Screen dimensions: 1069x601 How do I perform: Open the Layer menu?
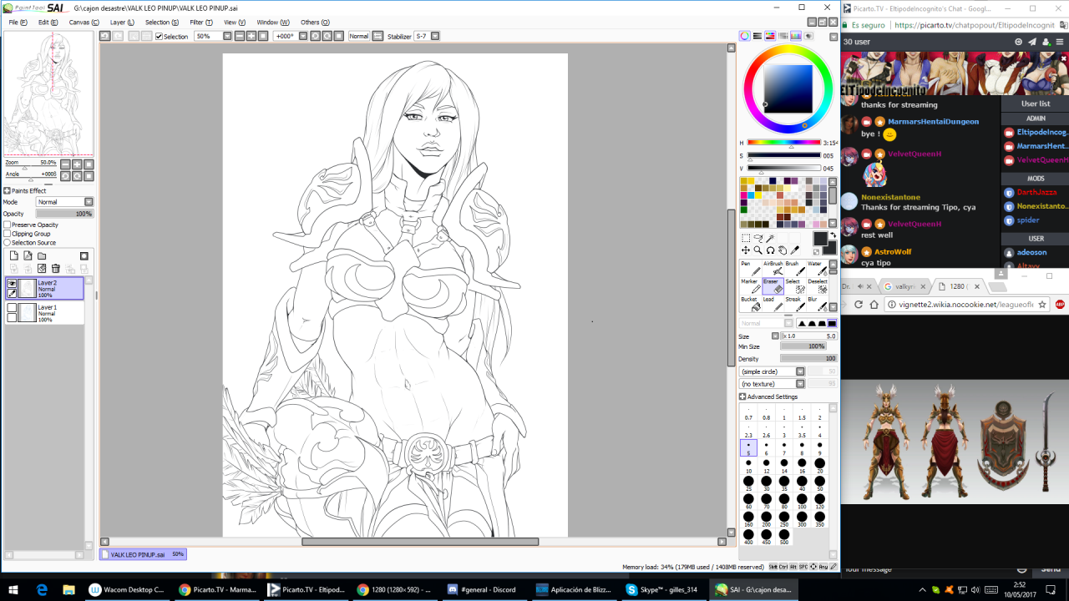(x=122, y=23)
